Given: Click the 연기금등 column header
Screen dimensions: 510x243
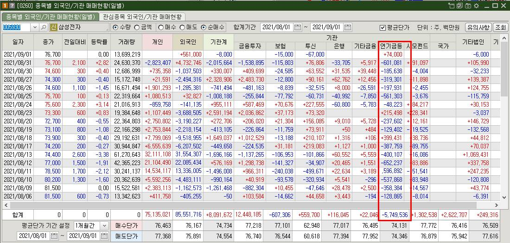Looking at the screenshot, I should tap(391, 46).
